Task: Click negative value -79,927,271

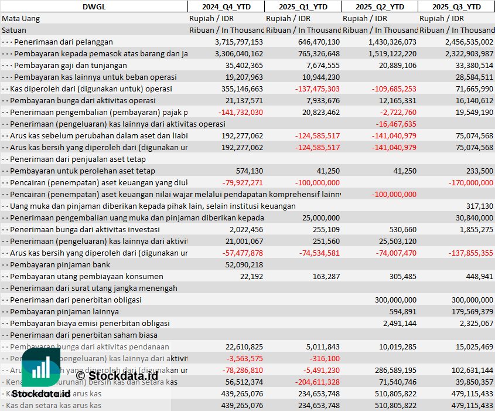Action: [x=243, y=182]
